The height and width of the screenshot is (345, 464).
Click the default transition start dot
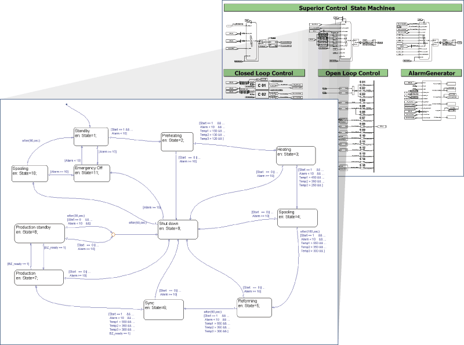click(x=66, y=104)
